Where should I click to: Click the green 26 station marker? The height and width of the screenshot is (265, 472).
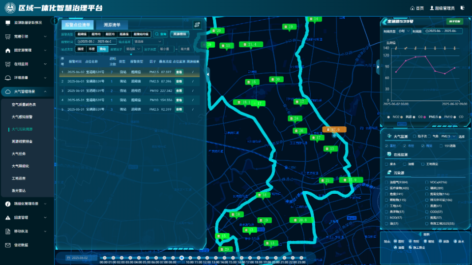coord(300,131)
